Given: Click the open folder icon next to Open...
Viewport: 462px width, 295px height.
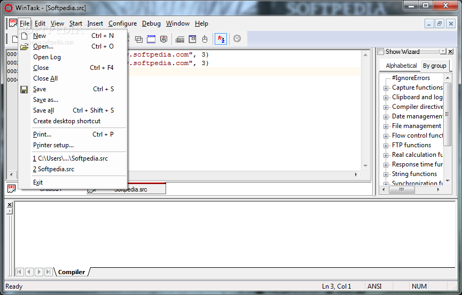Looking at the screenshot, I should point(24,46).
